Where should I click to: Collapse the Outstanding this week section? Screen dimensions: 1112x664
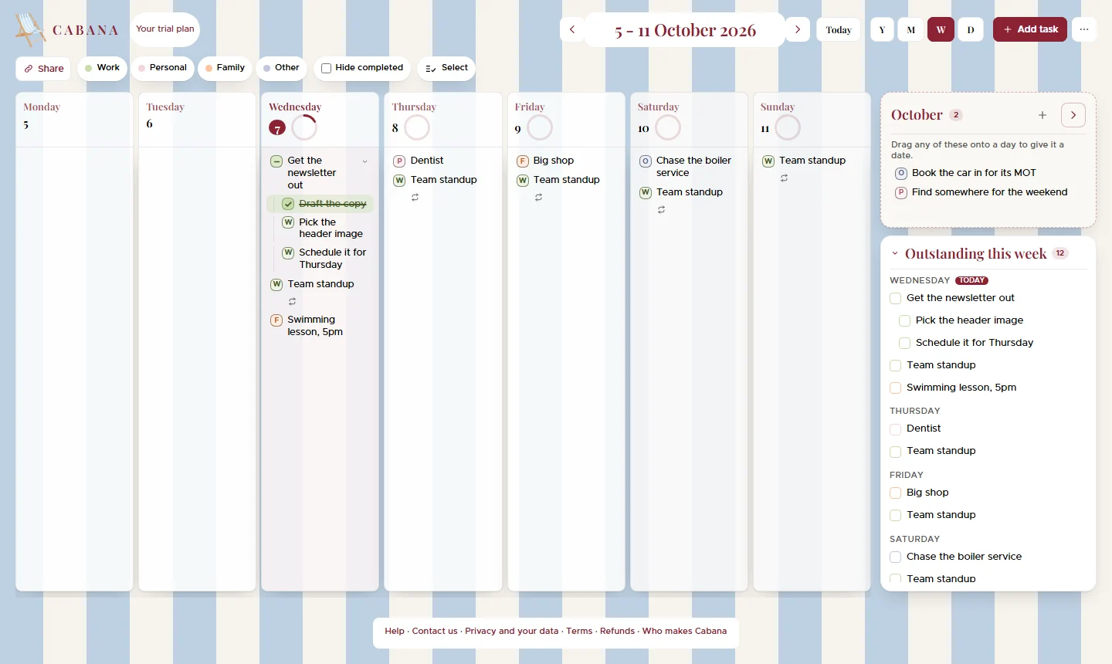[x=895, y=253]
